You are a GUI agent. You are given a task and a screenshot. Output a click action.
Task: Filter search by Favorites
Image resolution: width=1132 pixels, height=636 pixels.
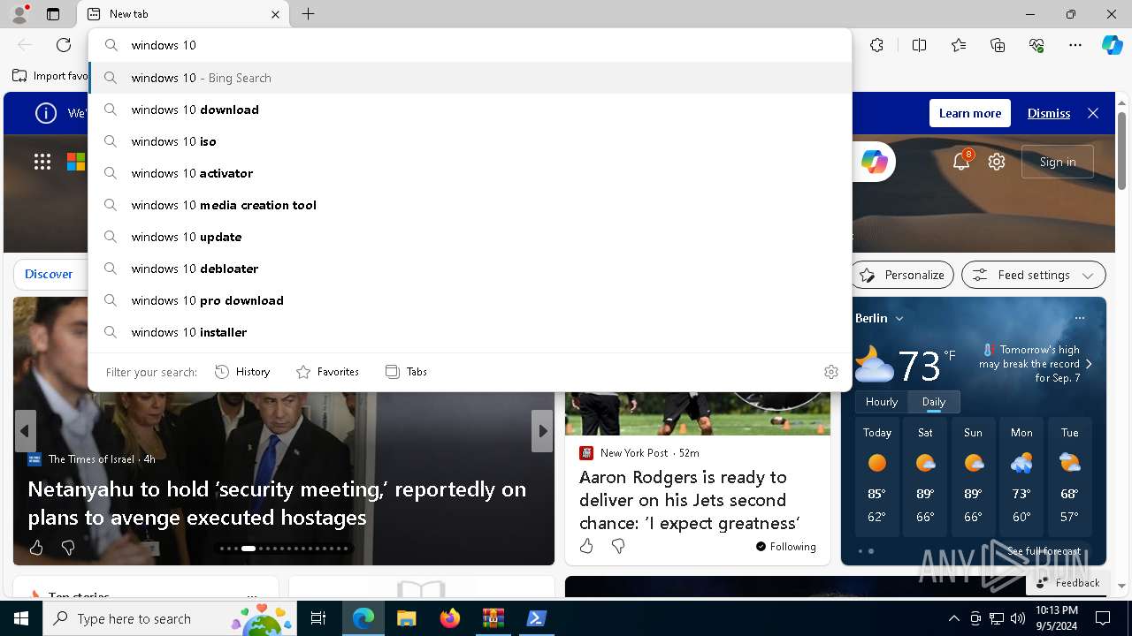point(327,372)
